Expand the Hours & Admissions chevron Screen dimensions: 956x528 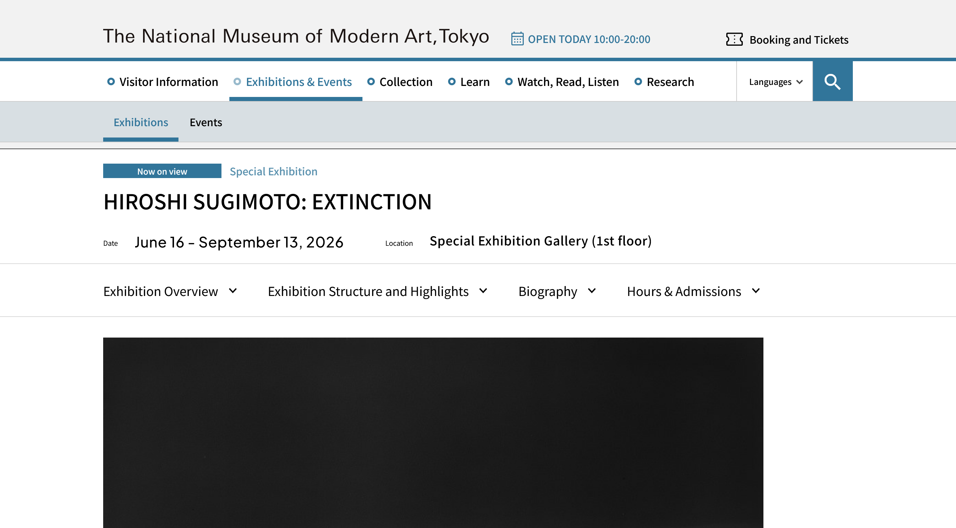[756, 291]
